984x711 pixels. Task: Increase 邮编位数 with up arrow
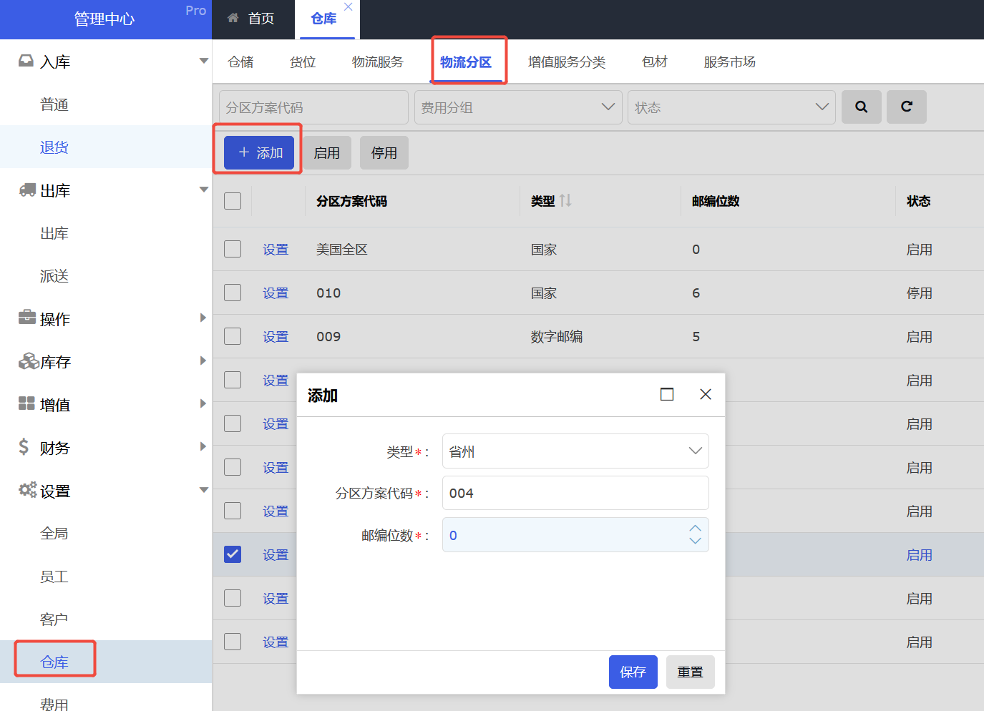[x=695, y=528]
